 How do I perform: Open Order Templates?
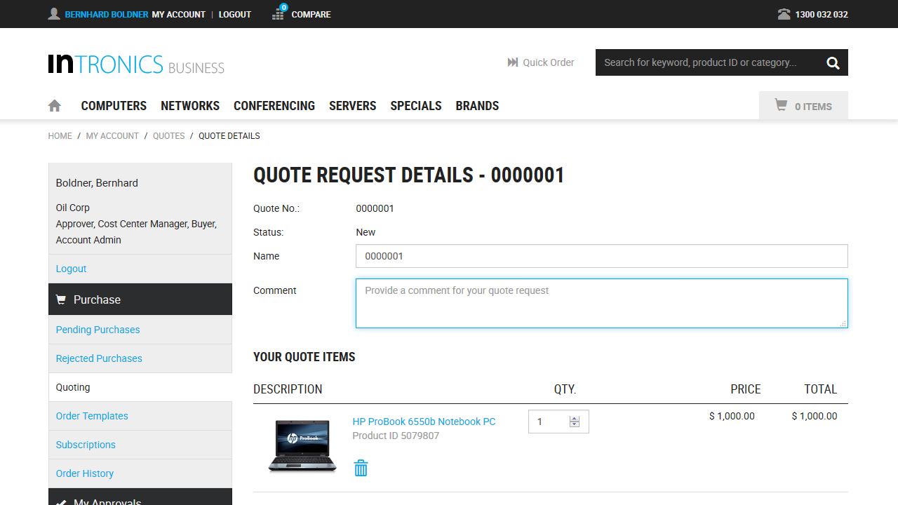92,416
